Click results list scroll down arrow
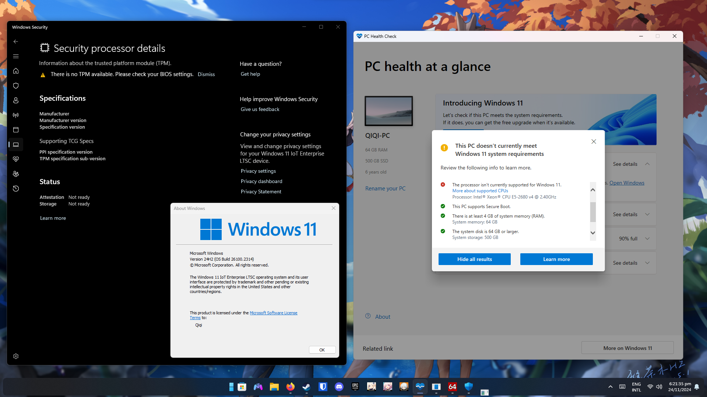 tap(593, 233)
